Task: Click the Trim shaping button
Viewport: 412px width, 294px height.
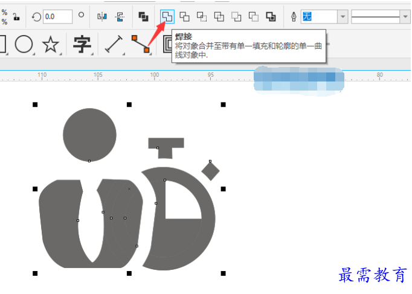Action: [x=184, y=17]
